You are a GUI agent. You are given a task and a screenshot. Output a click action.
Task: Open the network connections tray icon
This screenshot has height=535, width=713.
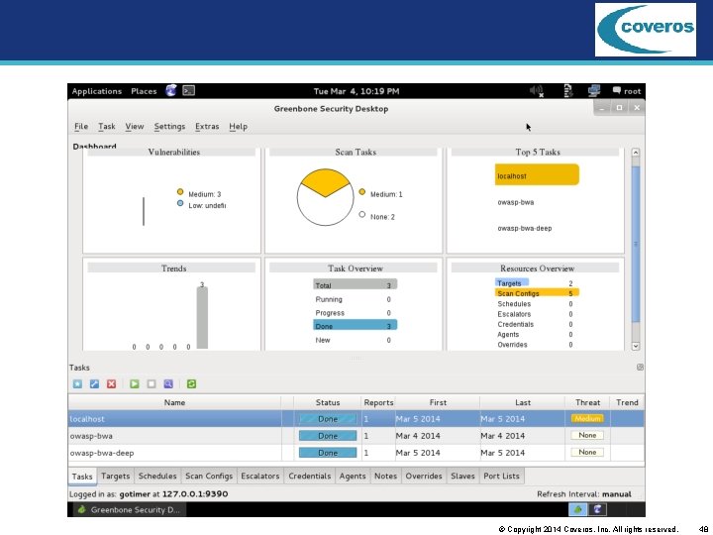click(594, 91)
